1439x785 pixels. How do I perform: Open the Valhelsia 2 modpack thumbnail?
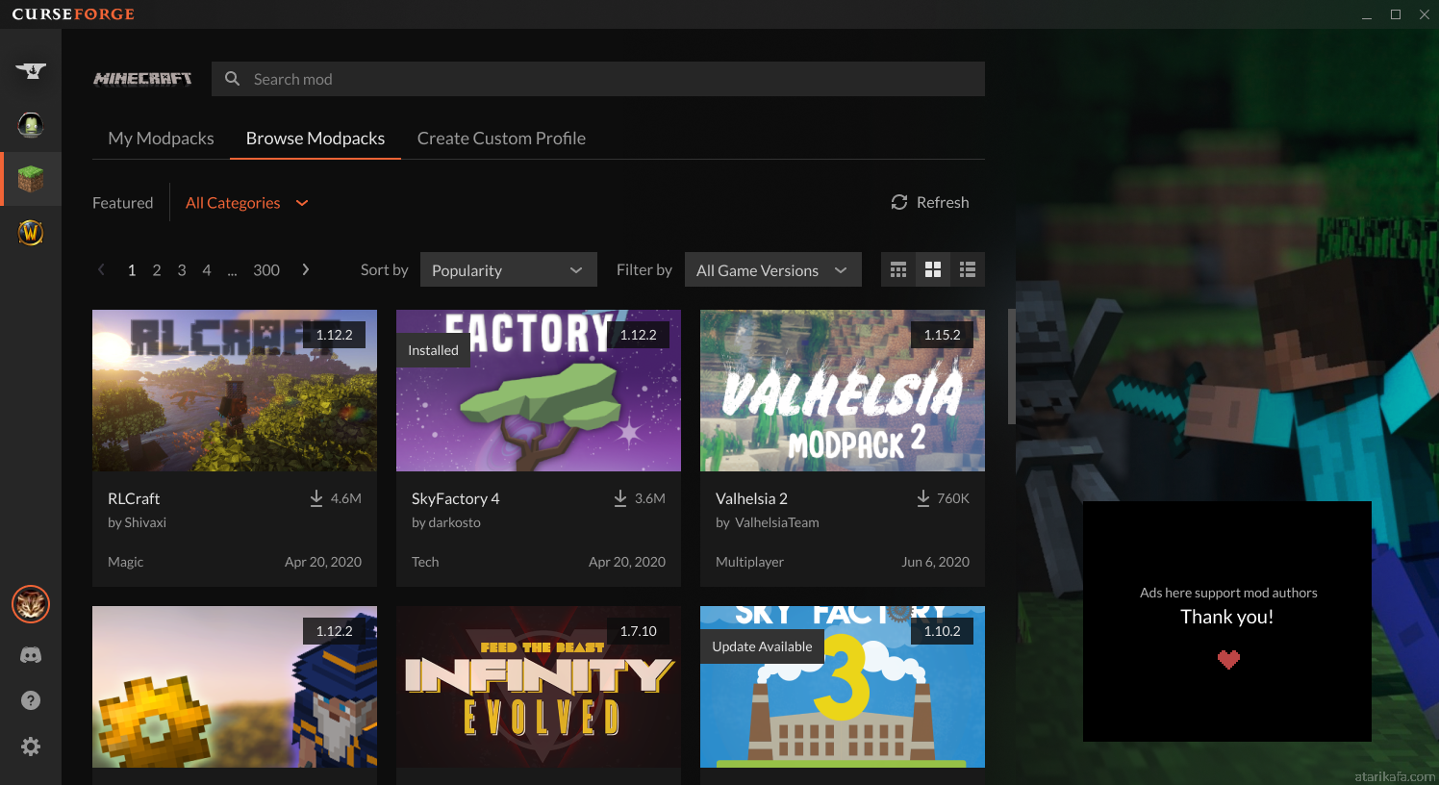(843, 391)
